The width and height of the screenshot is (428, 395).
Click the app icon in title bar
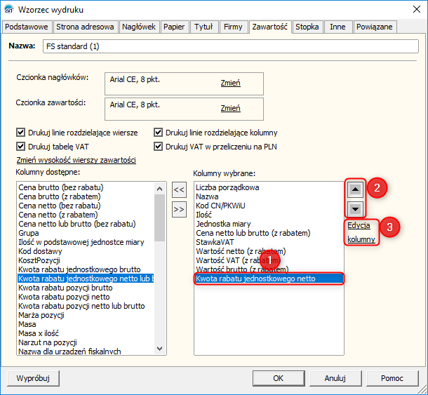coord(9,10)
